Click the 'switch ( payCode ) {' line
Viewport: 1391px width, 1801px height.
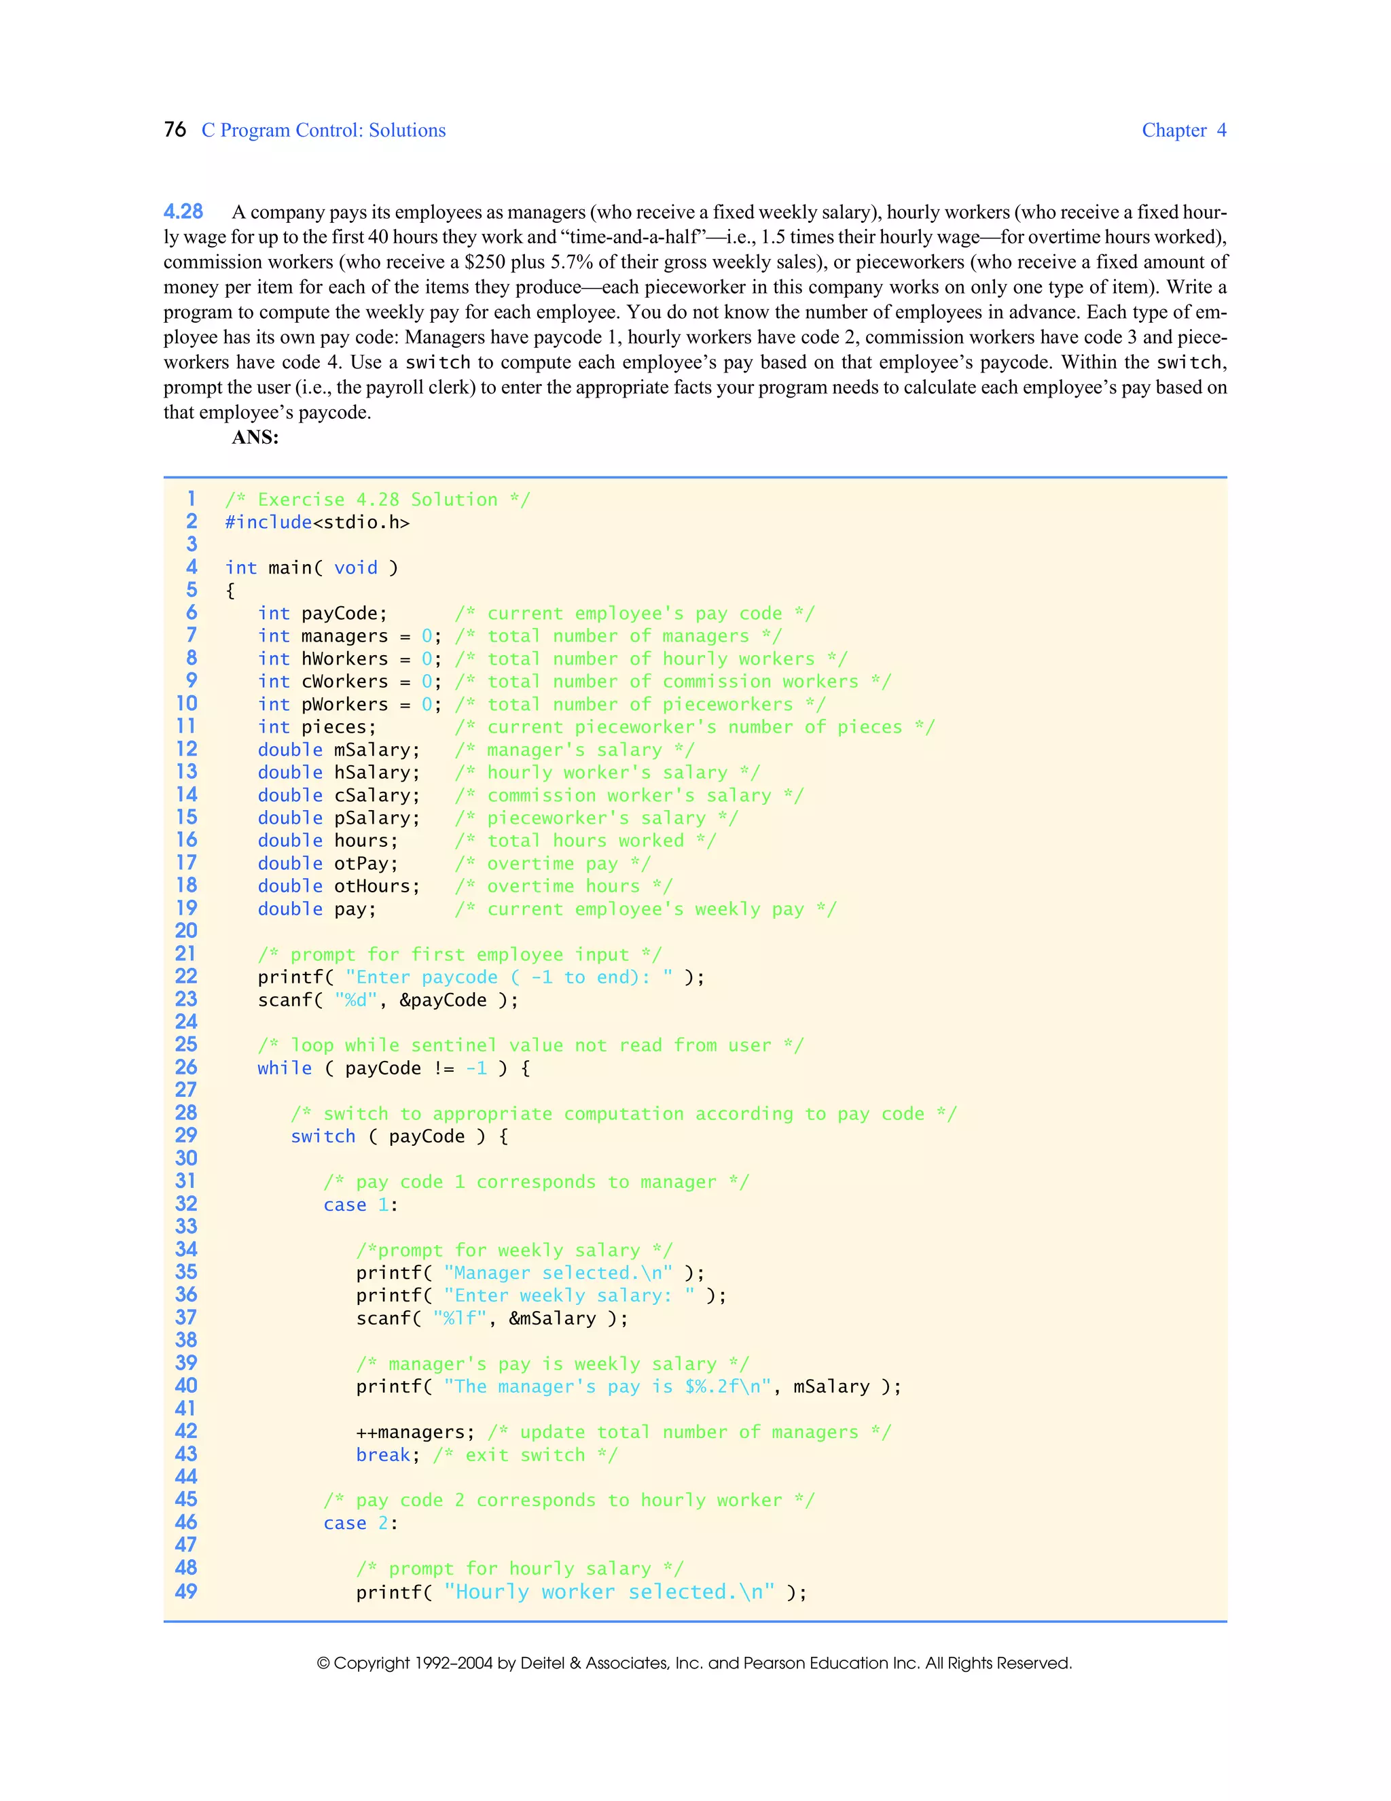[399, 1137]
